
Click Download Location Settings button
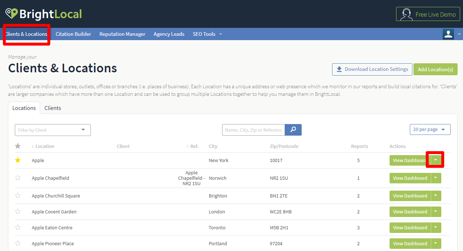pyautogui.click(x=372, y=69)
